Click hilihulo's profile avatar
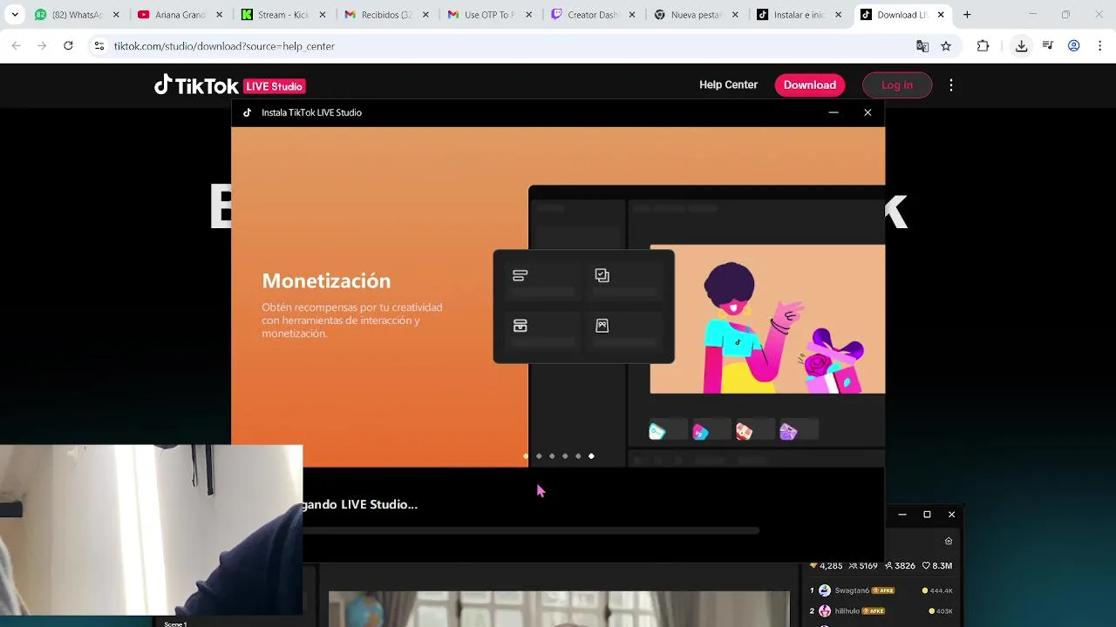The image size is (1116, 627). [x=825, y=611]
